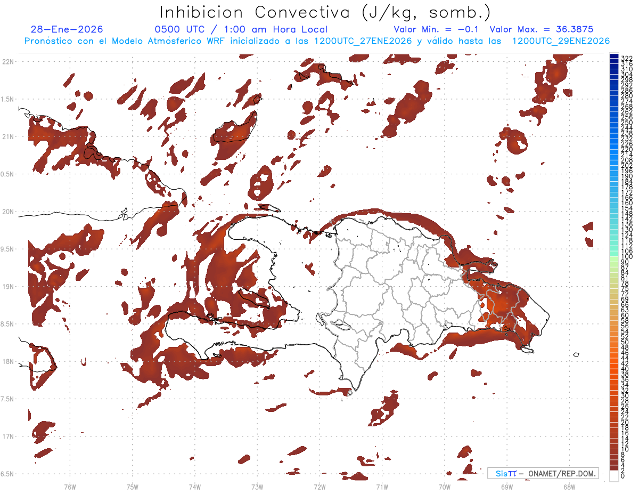Click the '73W' longitude label
The width and height of the screenshot is (639, 494).
point(257,487)
